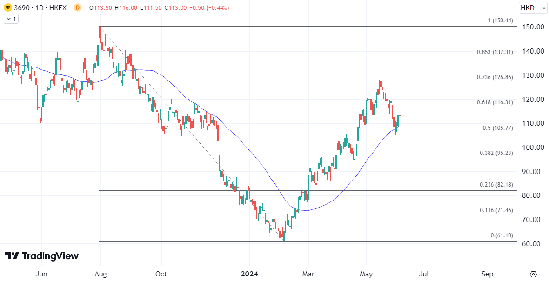549x282 pixels.
Task: Click the 0.236 (82.18) retracement label
Action: [496, 185]
